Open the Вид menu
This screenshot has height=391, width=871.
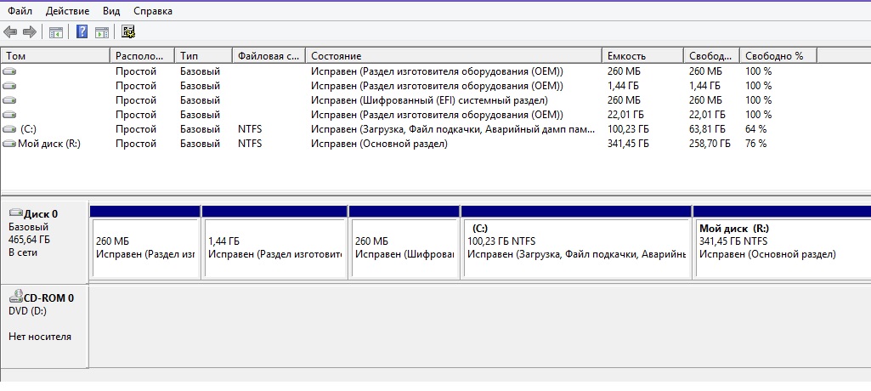[x=110, y=11]
